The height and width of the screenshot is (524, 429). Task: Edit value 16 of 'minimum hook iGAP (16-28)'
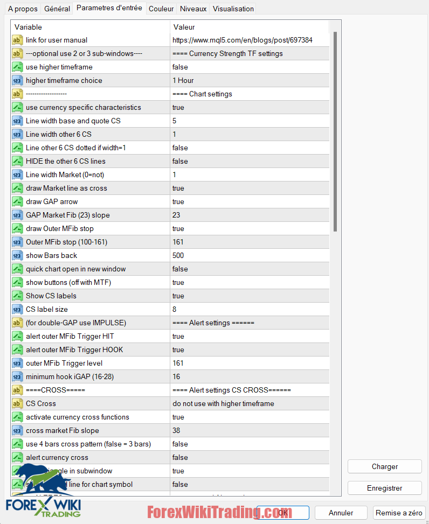click(250, 376)
